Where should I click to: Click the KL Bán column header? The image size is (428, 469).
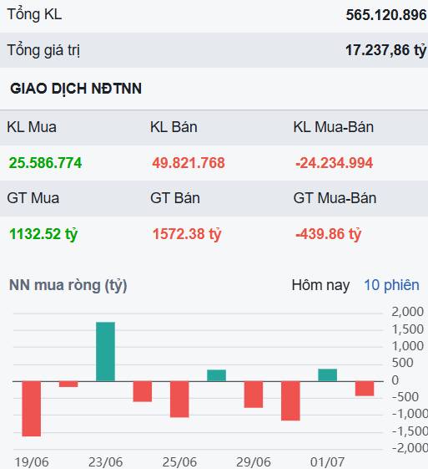pyautogui.click(x=174, y=127)
